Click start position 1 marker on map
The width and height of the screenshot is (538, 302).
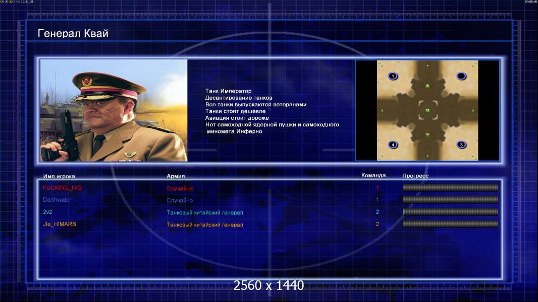[x=393, y=76]
